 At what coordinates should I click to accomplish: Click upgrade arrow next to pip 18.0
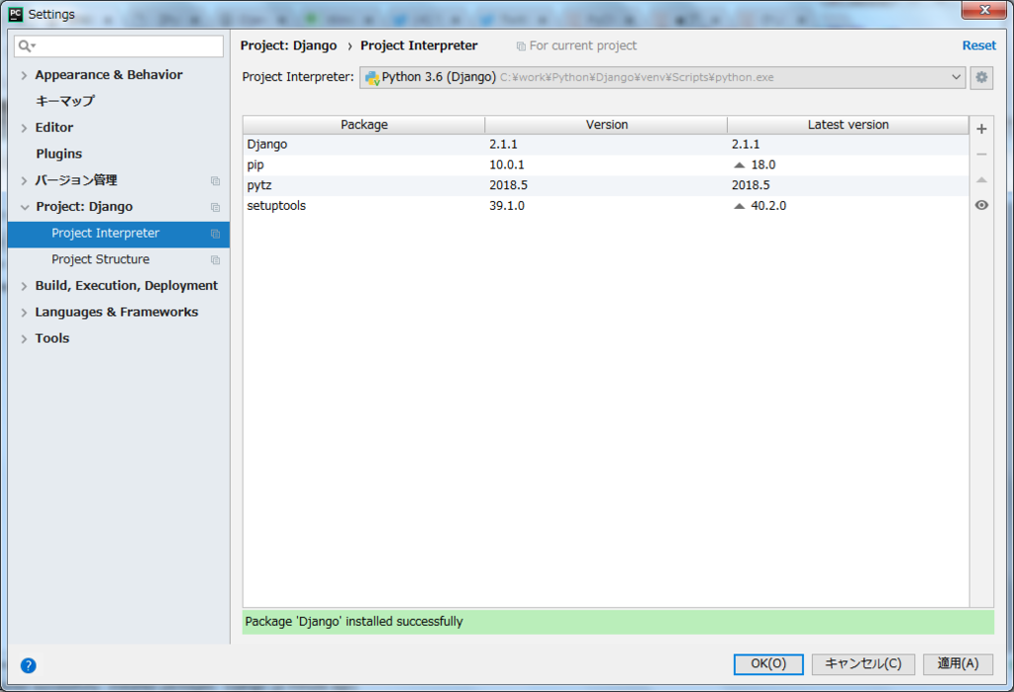(x=739, y=165)
